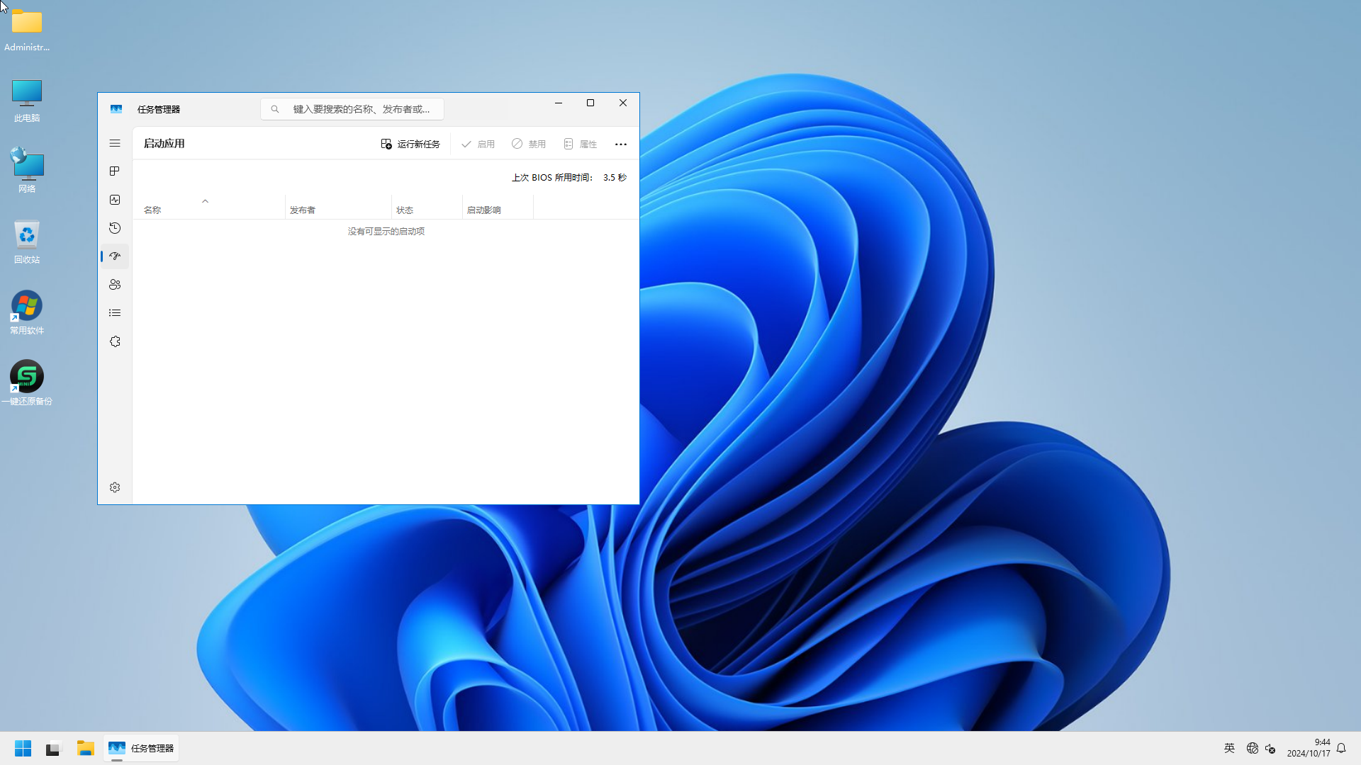Click the 禁用 (Disable) button
Image resolution: width=1361 pixels, height=765 pixels.
coord(529,144)
